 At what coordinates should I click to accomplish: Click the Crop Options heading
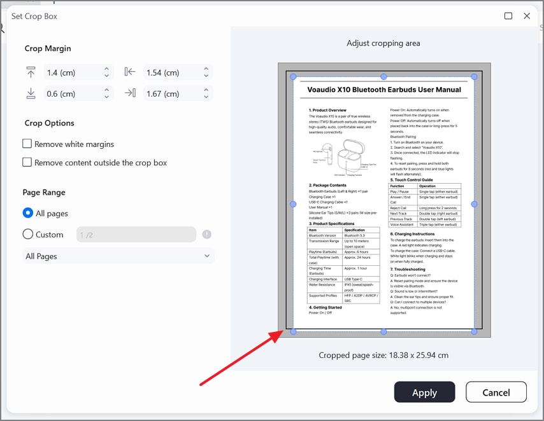(49, 123)
